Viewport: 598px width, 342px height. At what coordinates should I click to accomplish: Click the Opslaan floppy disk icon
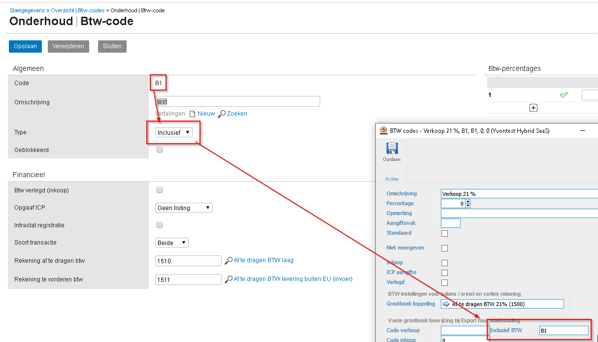392,149
